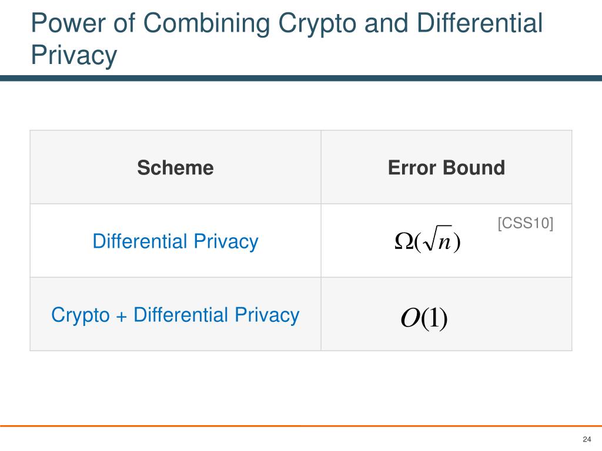Click the [CSS10] citation reference
Viewport: 602px width, 451px height.
[525, 223]
